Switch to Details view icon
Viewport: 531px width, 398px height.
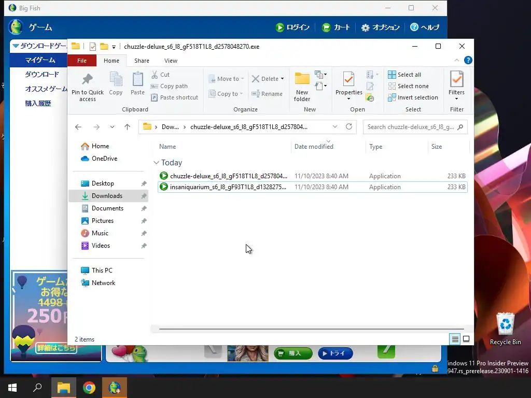455,339
